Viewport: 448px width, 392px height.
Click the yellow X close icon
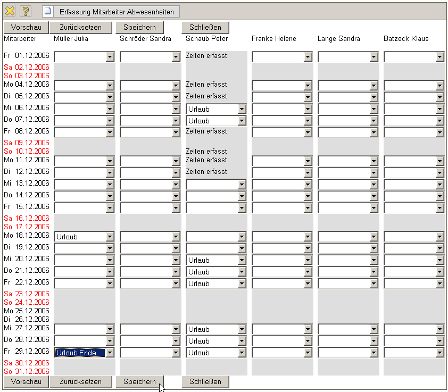coord(10,11)
